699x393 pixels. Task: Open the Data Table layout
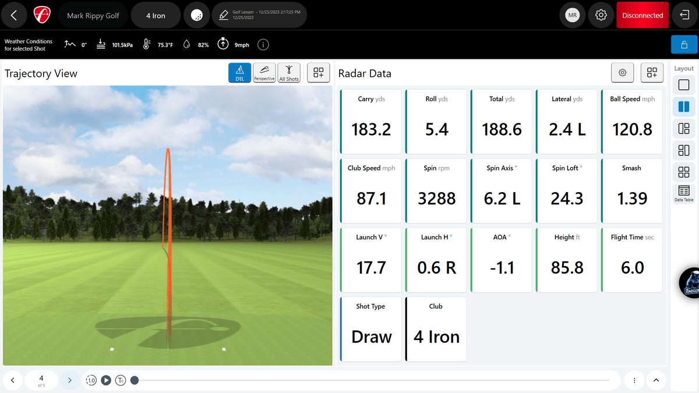tap(684, 193)
